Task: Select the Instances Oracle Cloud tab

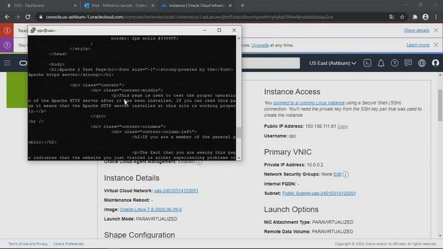Action: pyautogui.click(x=197, y=6)
